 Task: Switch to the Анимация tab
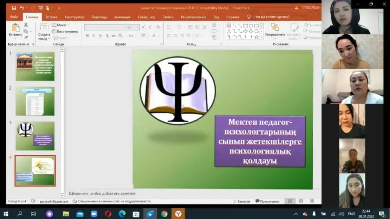[x=122, y=17]
